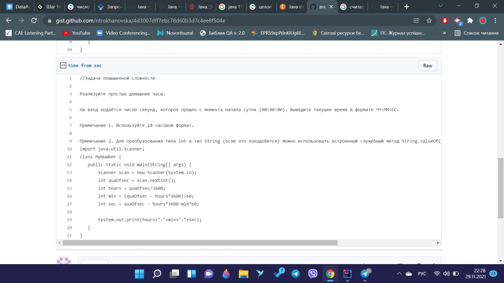Screen dimensions: 504x283
Task: Reload the page with the refresh icon
Action: 34,20
